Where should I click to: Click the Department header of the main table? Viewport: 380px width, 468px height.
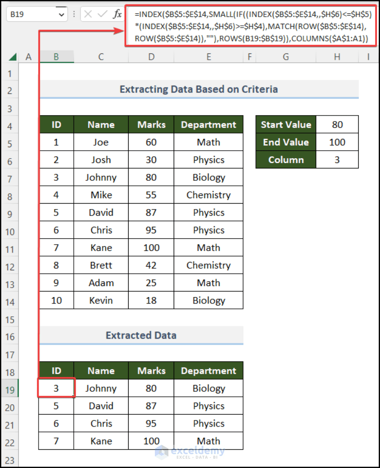(x=208, y=124)
